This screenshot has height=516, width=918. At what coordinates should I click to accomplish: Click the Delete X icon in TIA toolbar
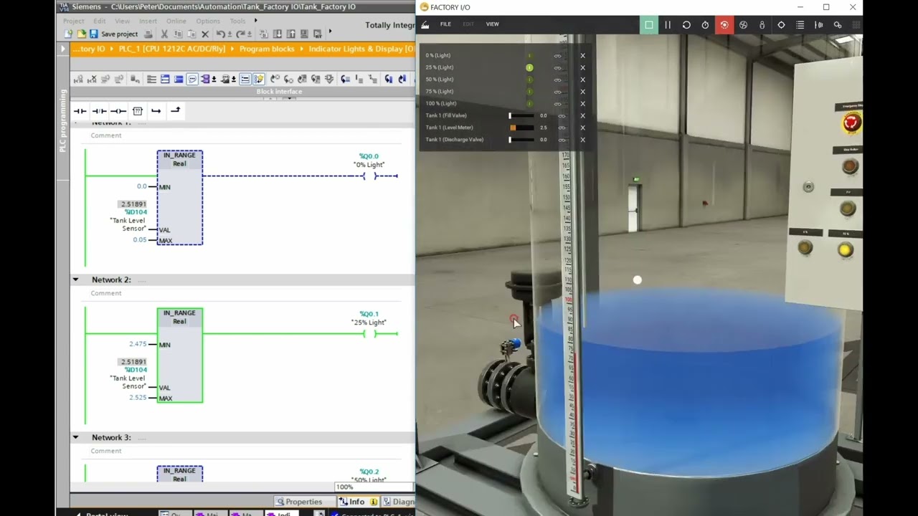(x=205, y=34)
